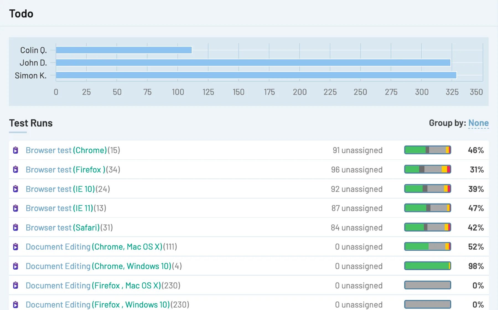Click the run icon beside Document Editing (Chrome, Mac OS X)
Viewport: 498px width, 310px height.
[16, 247]
